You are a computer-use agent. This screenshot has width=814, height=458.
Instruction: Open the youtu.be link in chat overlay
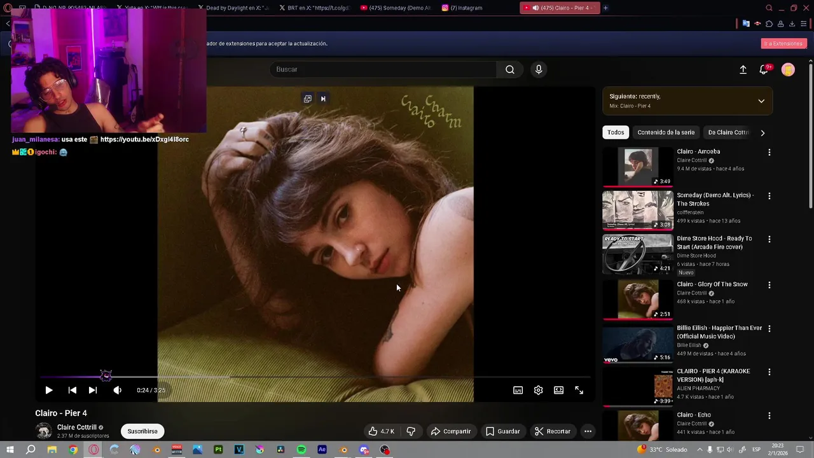(x=144, y=139)
